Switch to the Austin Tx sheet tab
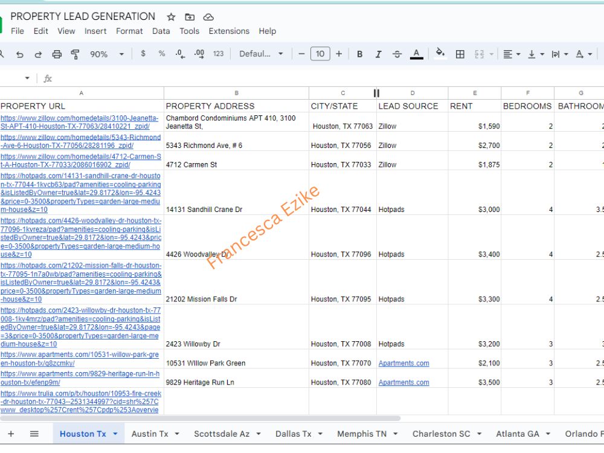Image resolution: width=604 pixels, height=453 pixels. [x=150, y=434]
